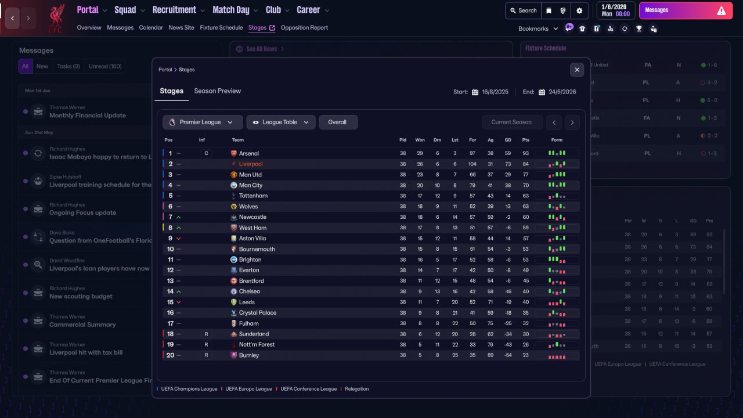Screen dimensions: 743x418
Task: Click the Arsenal club badge
Action: 234,153
